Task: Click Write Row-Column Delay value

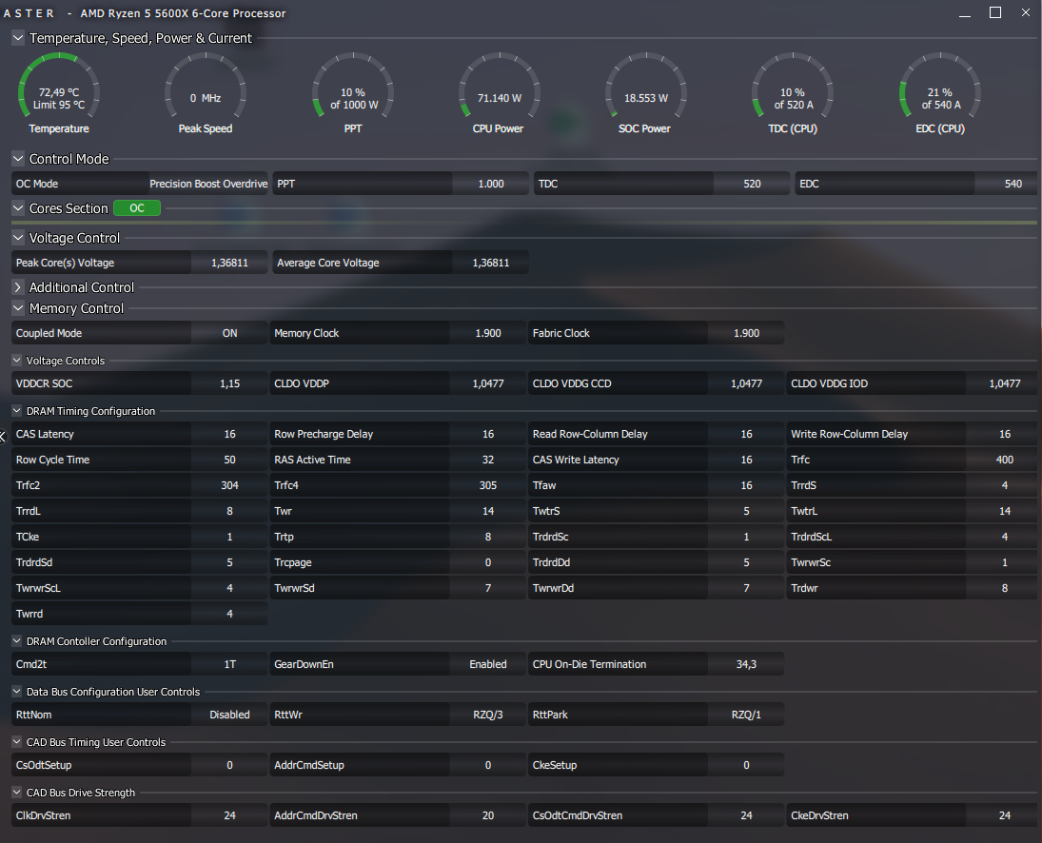Action: coord(1004,435)
